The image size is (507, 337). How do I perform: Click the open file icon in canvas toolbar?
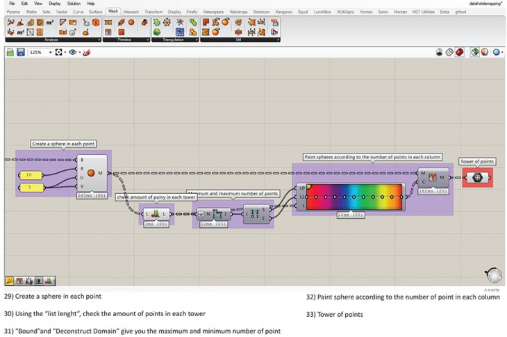click(10, 52)
